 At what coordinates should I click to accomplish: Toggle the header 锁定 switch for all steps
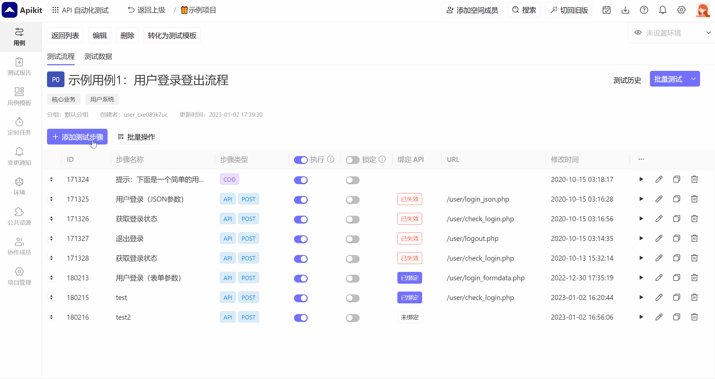pyautogui.click(x=353, y=160)
